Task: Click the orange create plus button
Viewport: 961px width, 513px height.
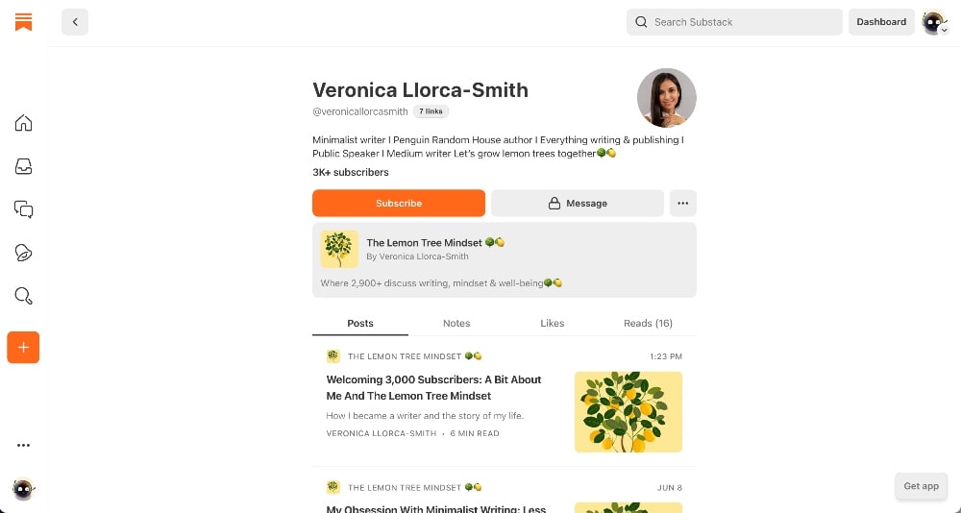Action: tap(23, 347)
